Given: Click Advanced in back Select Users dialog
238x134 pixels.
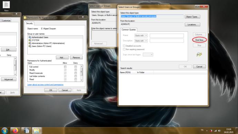Looking at the screenshot, I should (x=99, y=44).
